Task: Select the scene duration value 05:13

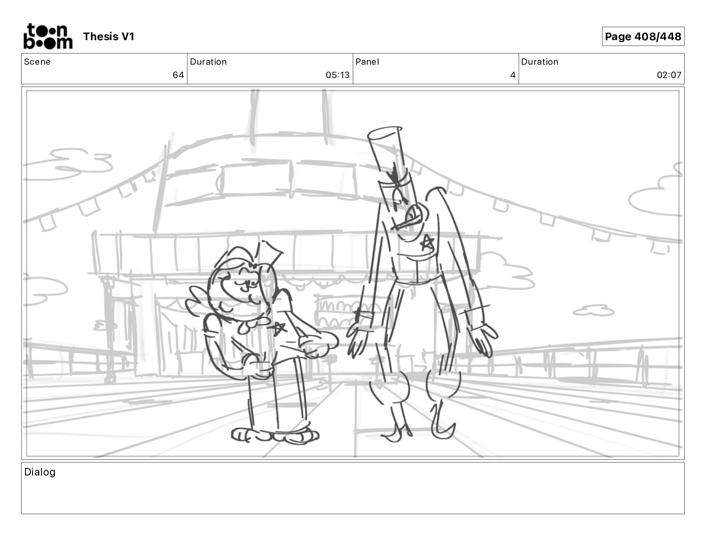Action: pos(337,75)
